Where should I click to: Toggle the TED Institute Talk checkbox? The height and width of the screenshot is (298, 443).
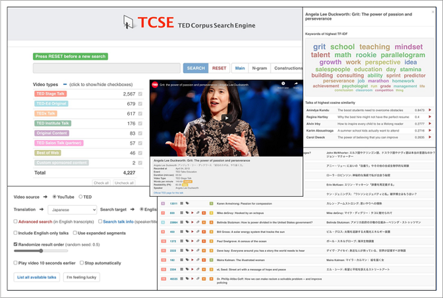pos(140,124)
